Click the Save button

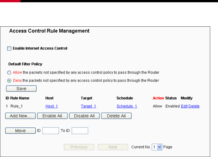[x=21, y=89]
